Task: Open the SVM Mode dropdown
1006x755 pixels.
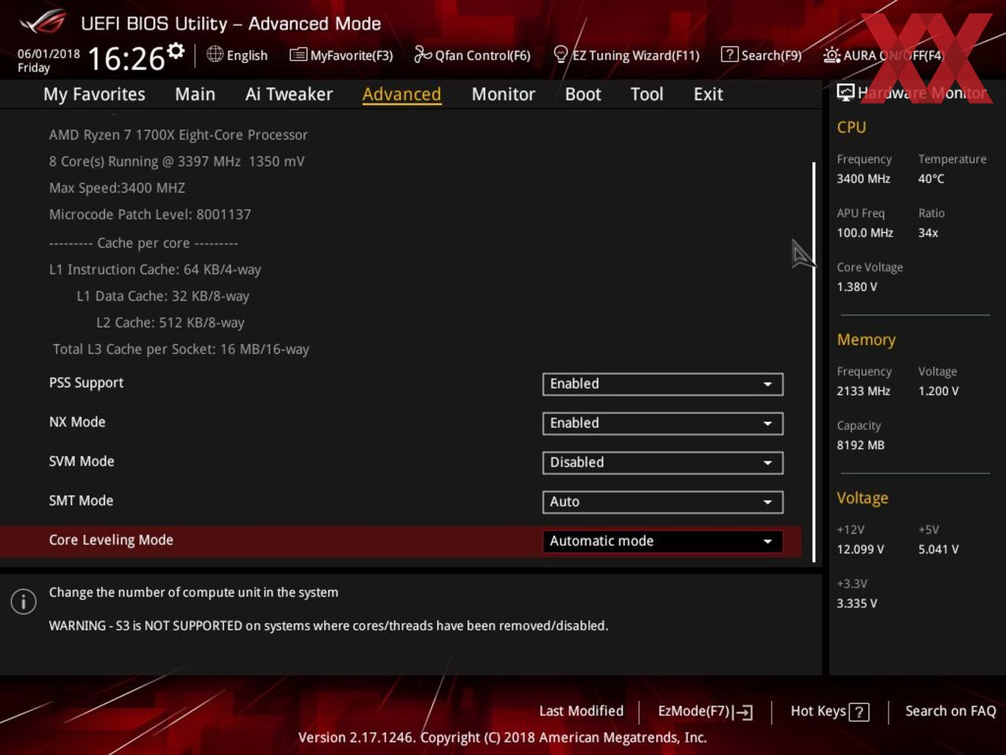Action: pyautogui.click(x=663, y=463)
